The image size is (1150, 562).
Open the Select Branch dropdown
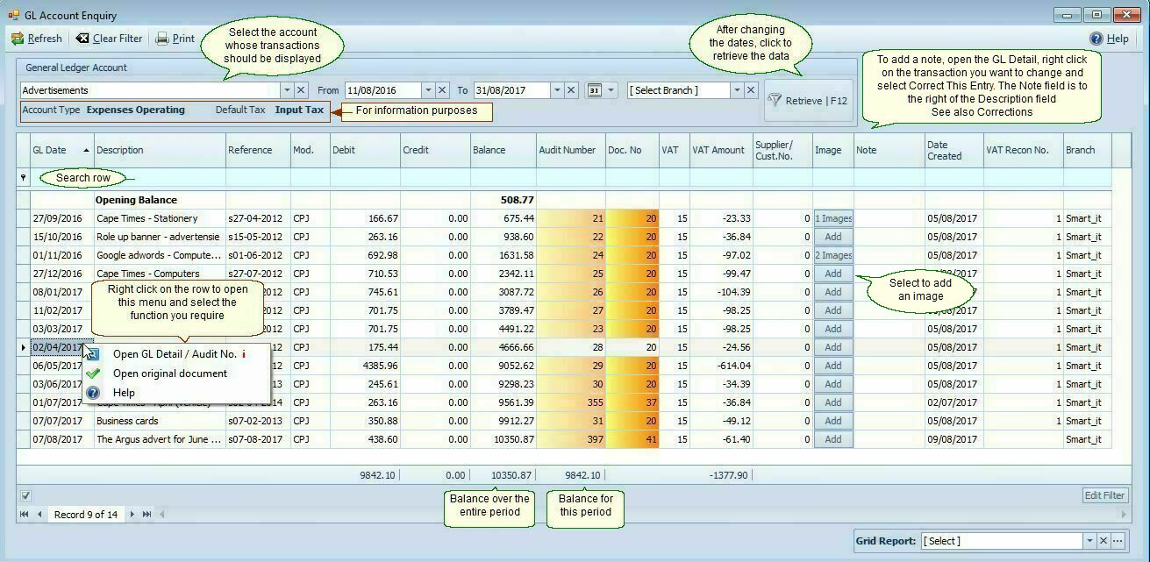[x=736, y=90]
